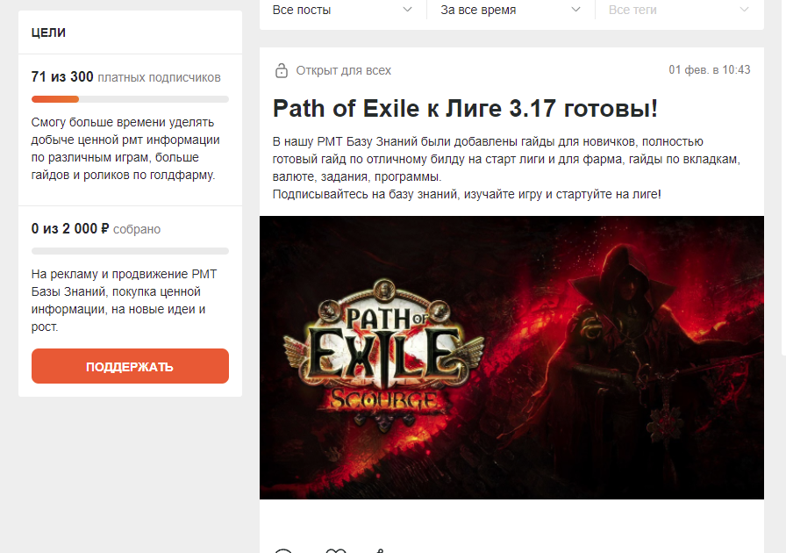Click the share icon below the post

click(381, 550)
